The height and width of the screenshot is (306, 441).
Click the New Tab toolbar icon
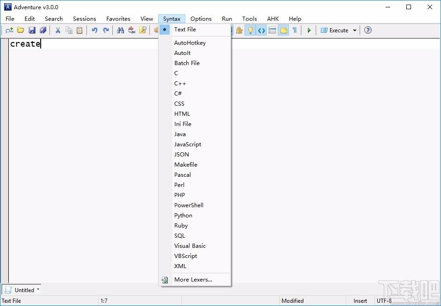(10, 30)
